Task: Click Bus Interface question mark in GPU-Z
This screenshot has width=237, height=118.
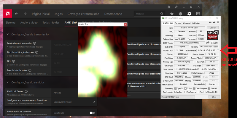Action: (218, 50)
